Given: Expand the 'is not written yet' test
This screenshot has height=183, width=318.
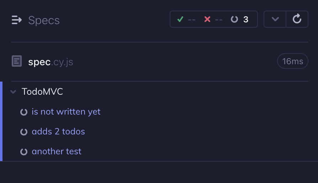Looking at the screenshot, I should point(66,112).
